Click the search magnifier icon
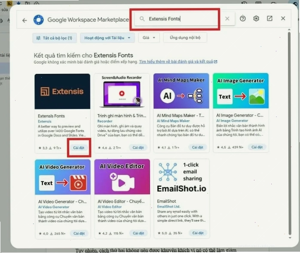Viewport: 300px width, 253px height. click(142, 19)
